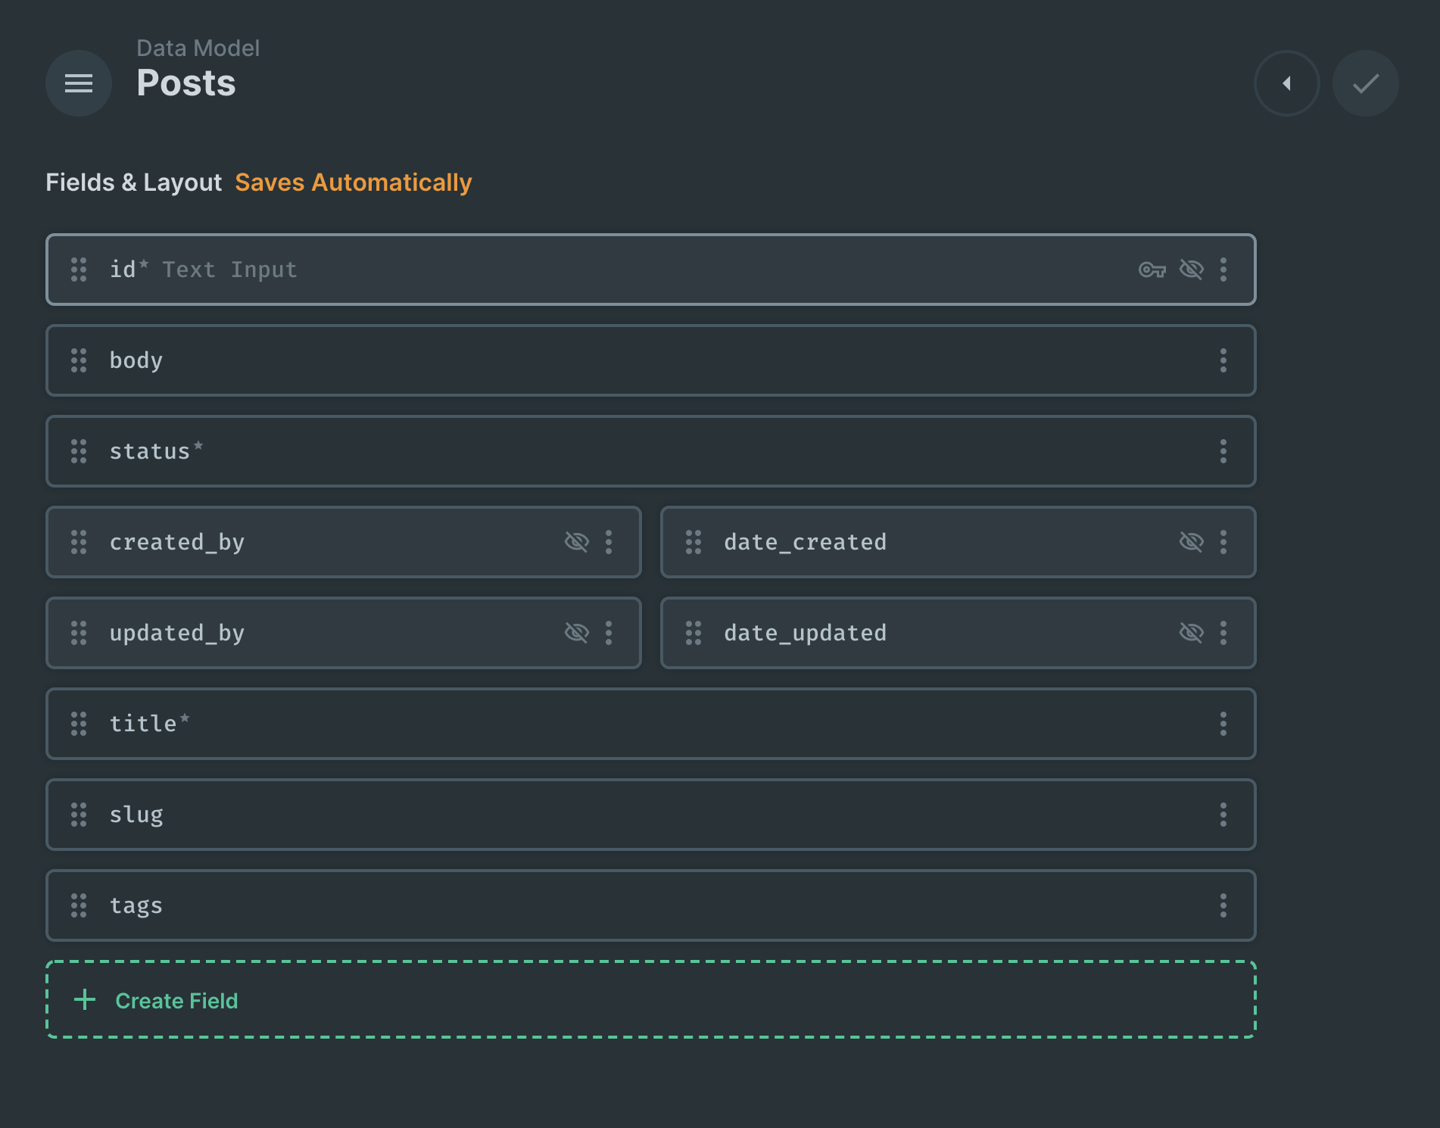Open the Data Model breadcrumb link
Screen dimensions: 1440x1128
tap(198, 48)
